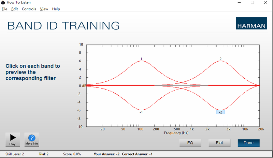The height and width of the screenshot is (158, 273).
Task: Close the How To Listen window
Action: [x=266, y=2]
